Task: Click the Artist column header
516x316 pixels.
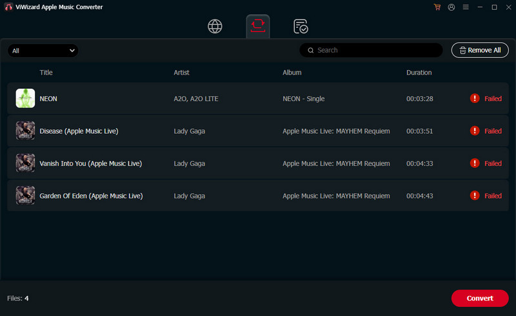Action: point(181,72)
